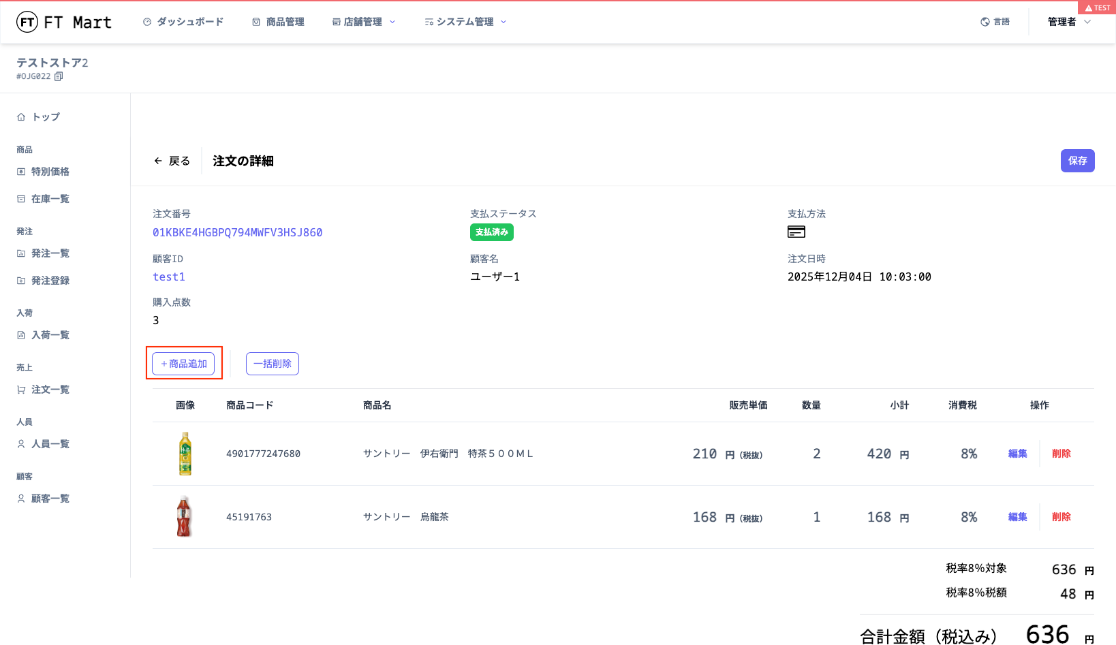Open 発注一覧 in sidebar
Image resolution: width=1116 pixels, height=645 pixels.
44,253
